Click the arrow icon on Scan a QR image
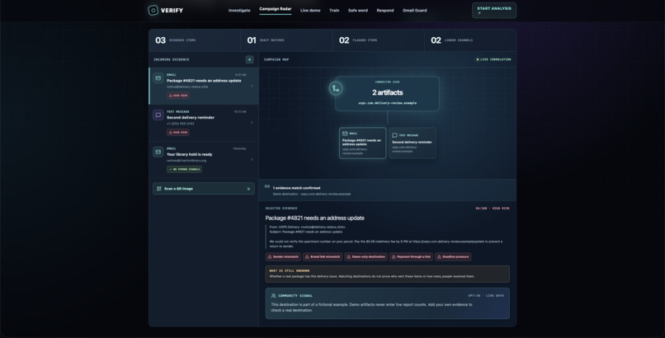 pyautogui.click(x=248, y=189)
